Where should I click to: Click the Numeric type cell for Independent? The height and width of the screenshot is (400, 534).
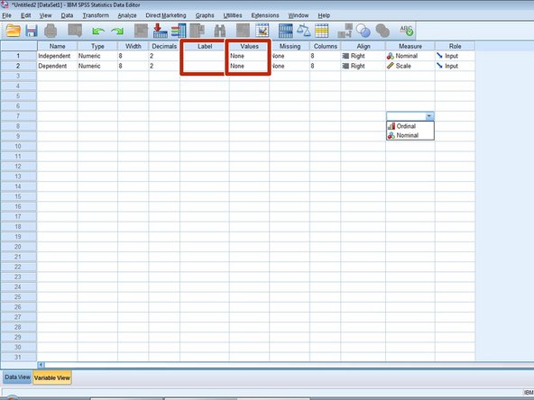click(97, 56)
